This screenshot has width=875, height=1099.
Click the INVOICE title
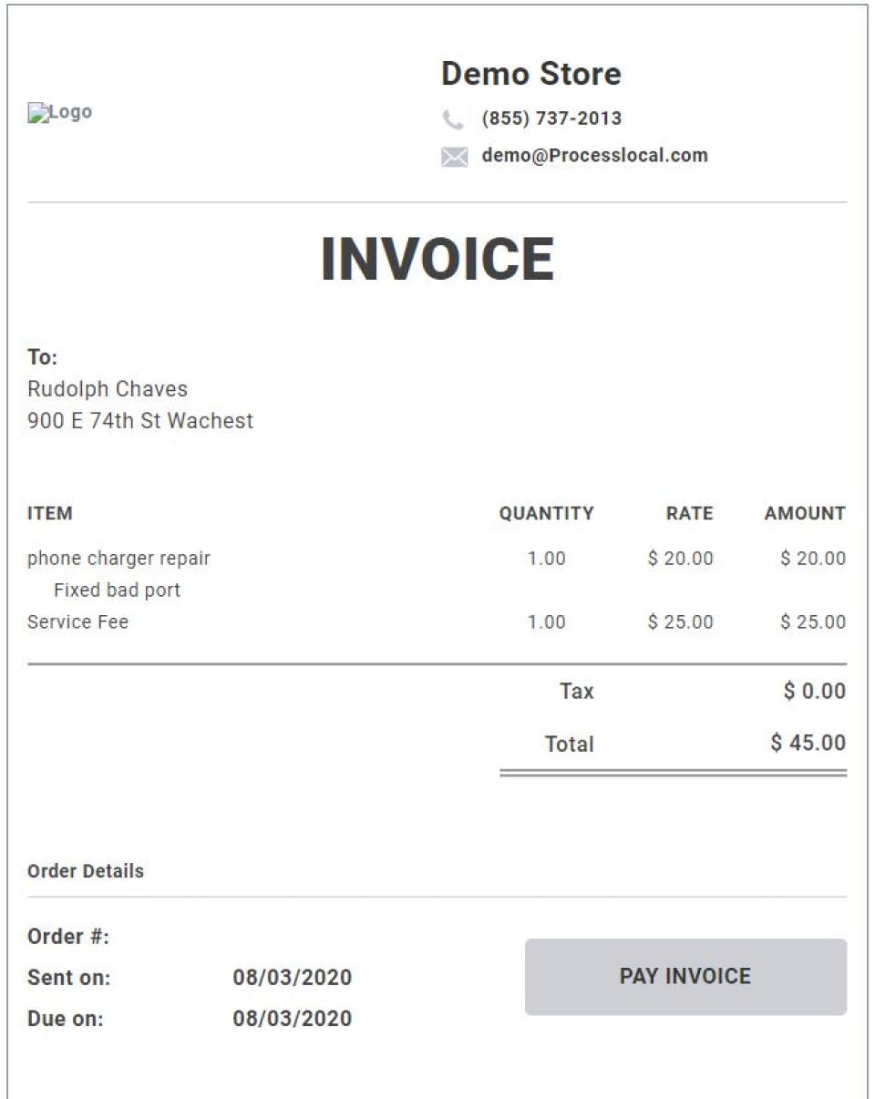point(437,259)
